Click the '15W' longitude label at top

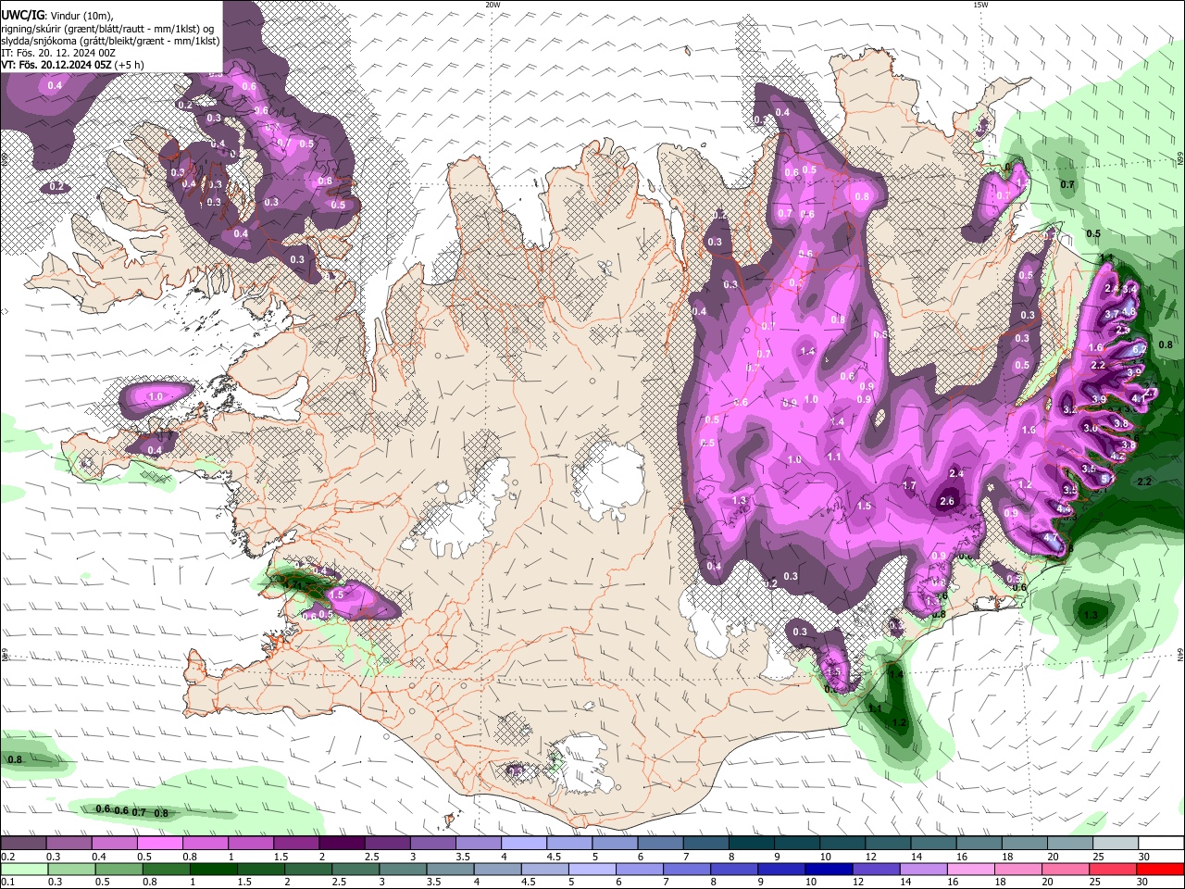pos(980,5)
